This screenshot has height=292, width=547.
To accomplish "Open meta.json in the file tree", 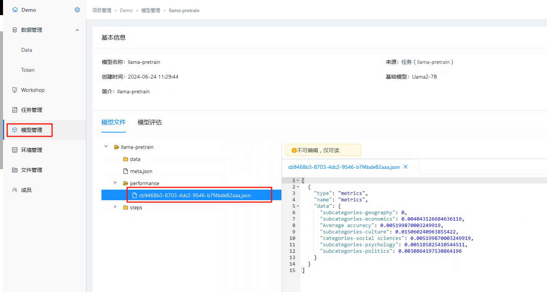I will 141,171.
